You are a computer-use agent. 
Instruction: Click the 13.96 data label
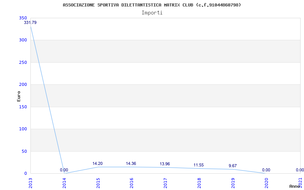165,164
